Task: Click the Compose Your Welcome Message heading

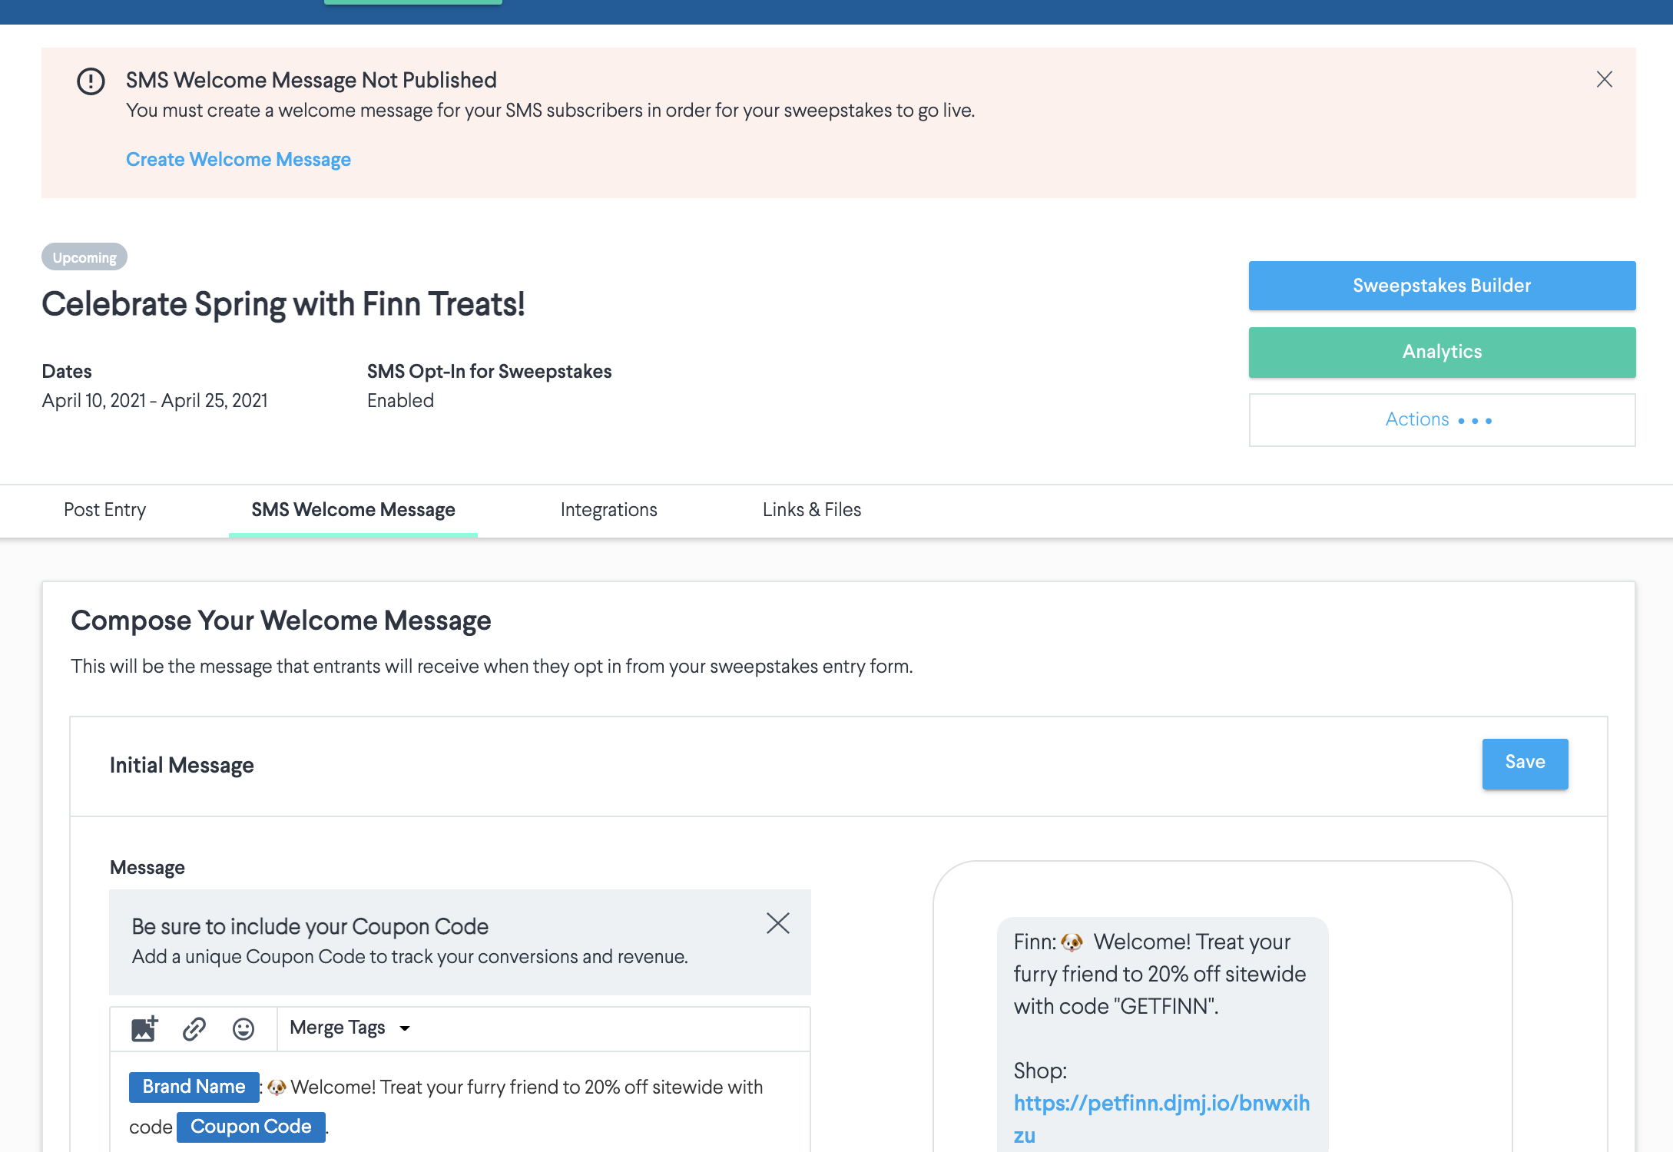Action: coord(281,621)
